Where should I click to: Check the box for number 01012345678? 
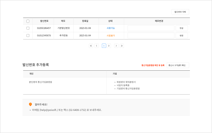[28, 36]
